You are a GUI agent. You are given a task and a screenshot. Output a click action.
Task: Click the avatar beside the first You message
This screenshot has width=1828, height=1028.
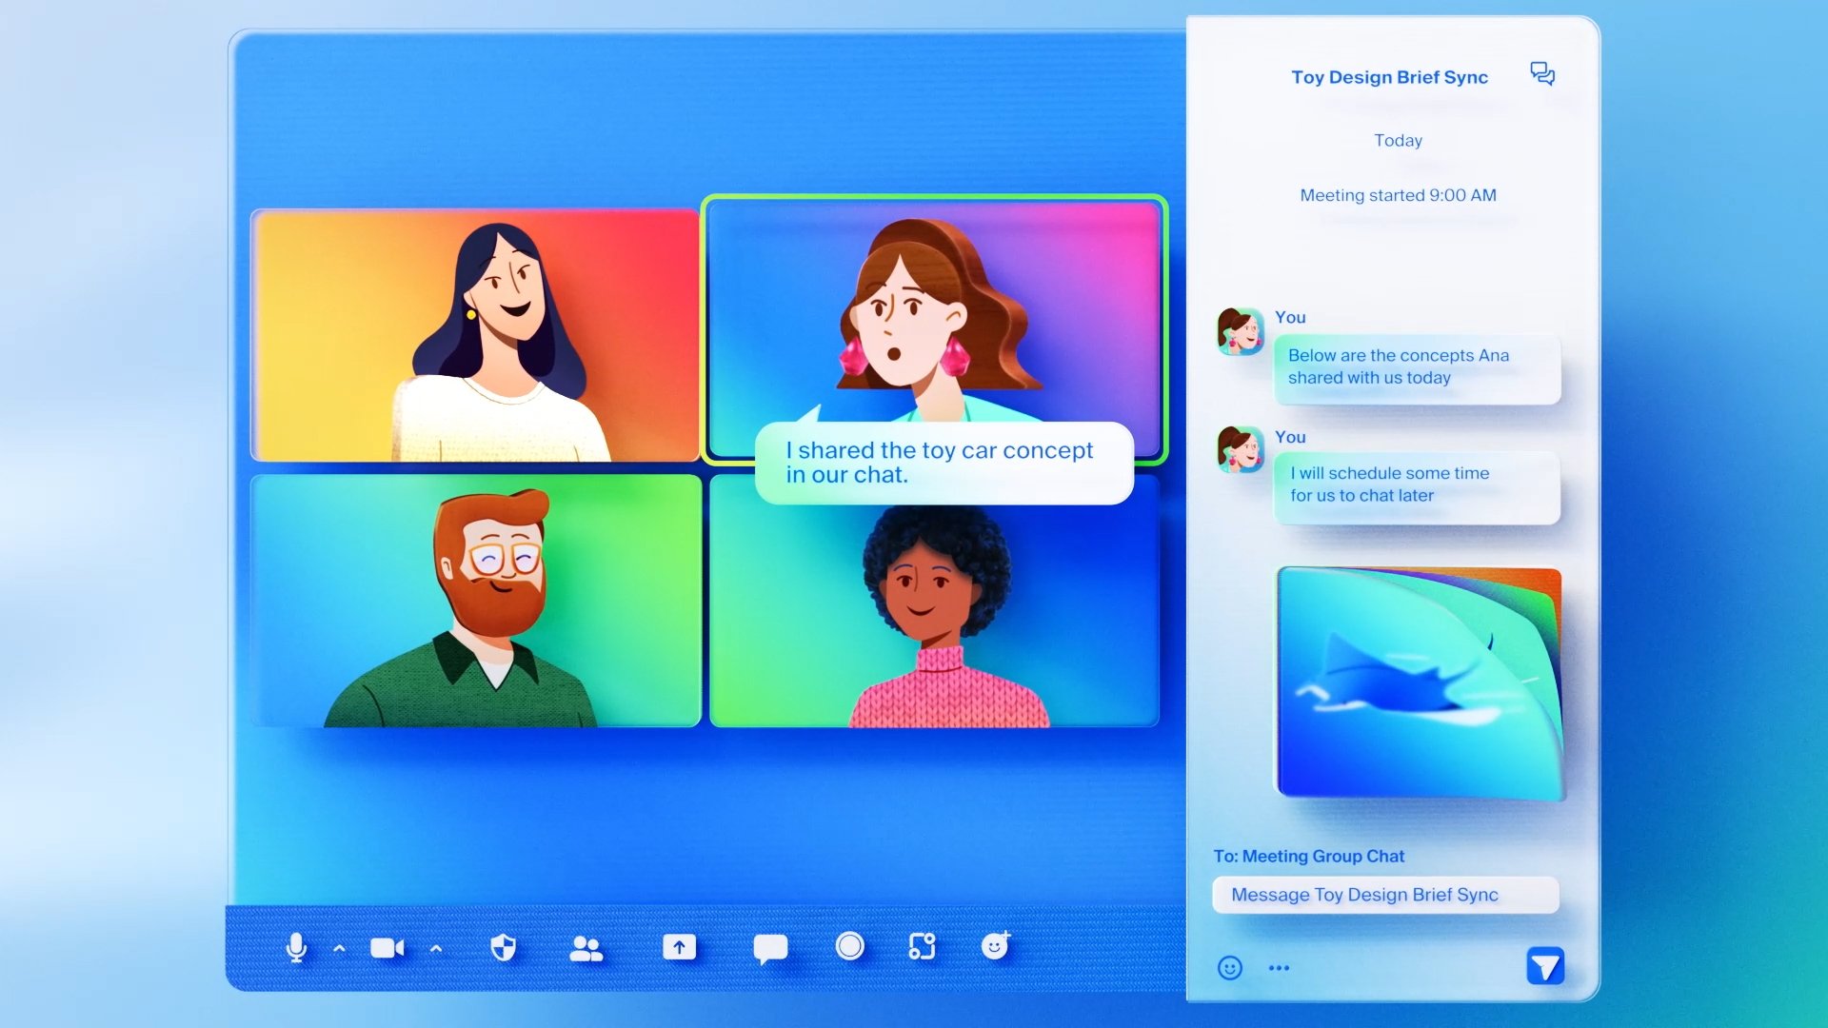click(x=1240, y=331)
